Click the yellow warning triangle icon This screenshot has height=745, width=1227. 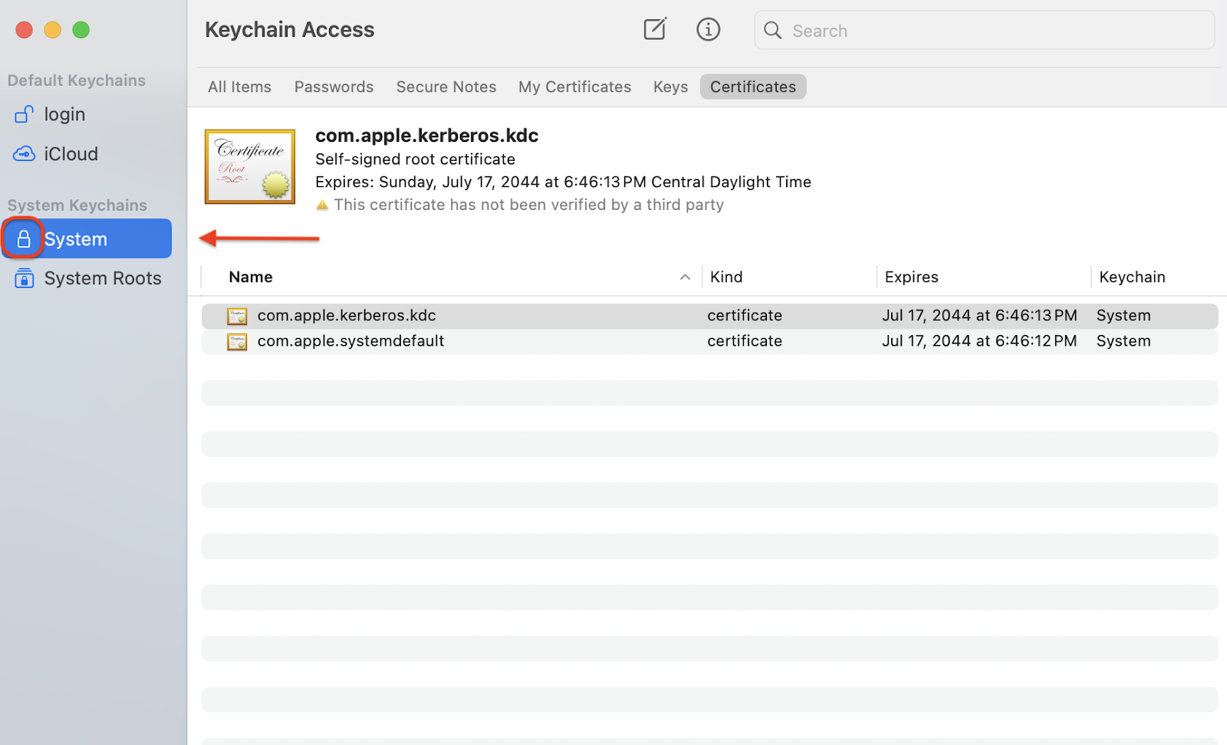322,205
